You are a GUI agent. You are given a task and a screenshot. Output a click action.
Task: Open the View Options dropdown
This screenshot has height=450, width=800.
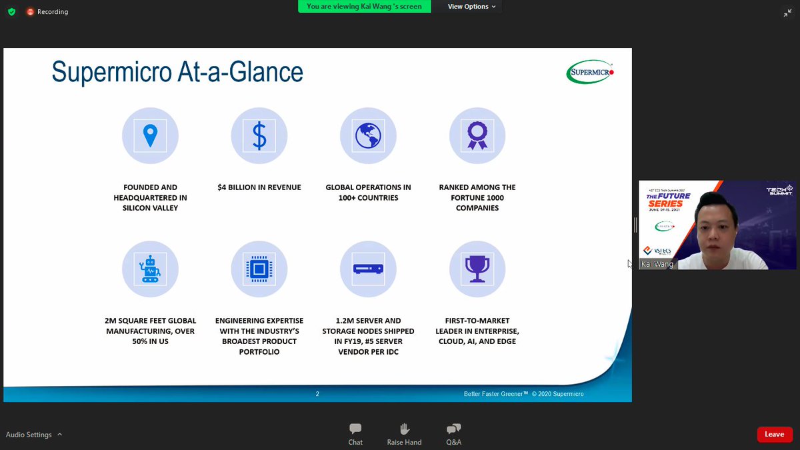tap(472, 7)
